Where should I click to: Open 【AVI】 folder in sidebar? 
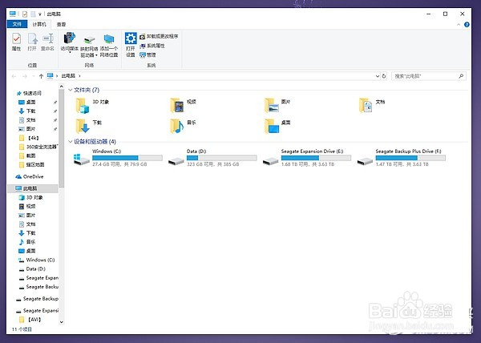[30, 320]
